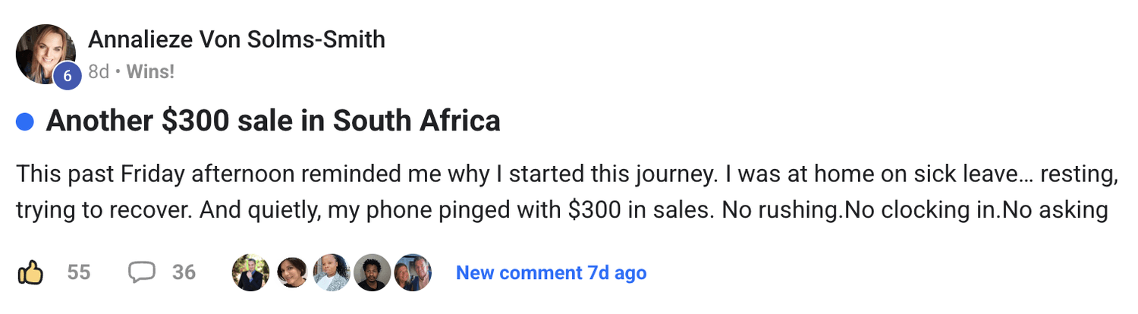Click first commenter avatar, man in suit
This screenshot has width=1138, height=314.
click(x=250, y=272)
